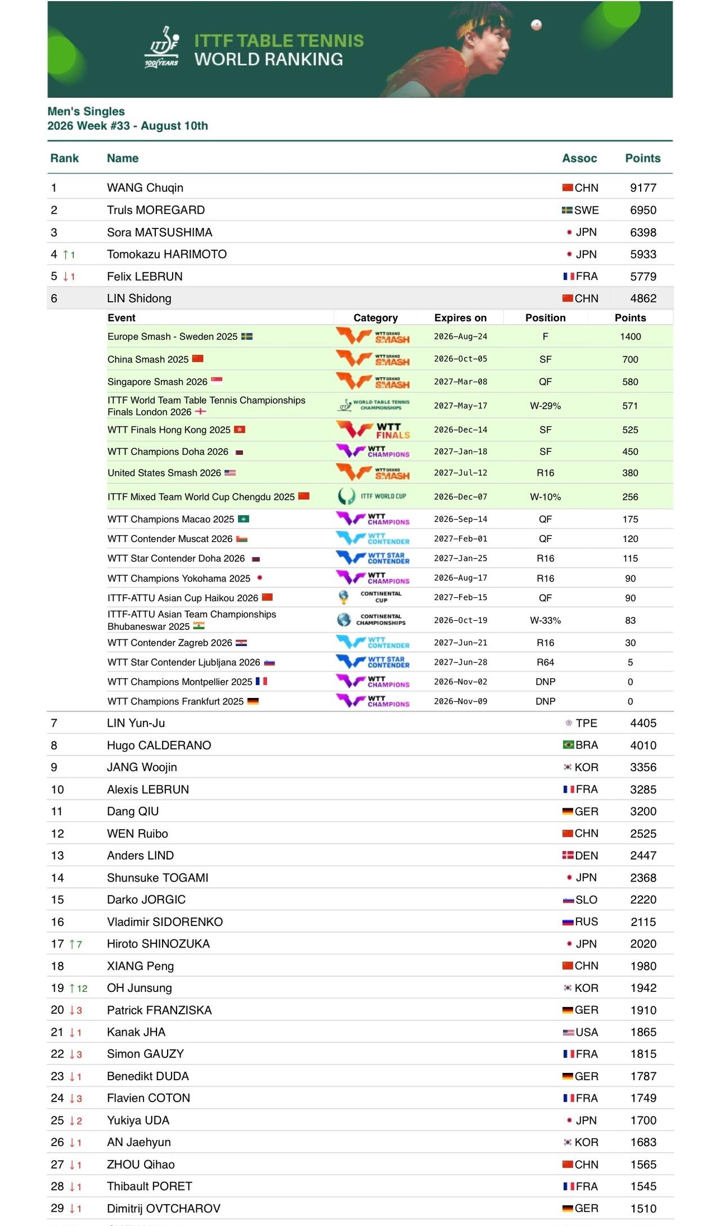This screenshot has width=720, height=1226.
Task: Click the USA flag beside Kanak JHA
Action: click(x=569, y=1032)
